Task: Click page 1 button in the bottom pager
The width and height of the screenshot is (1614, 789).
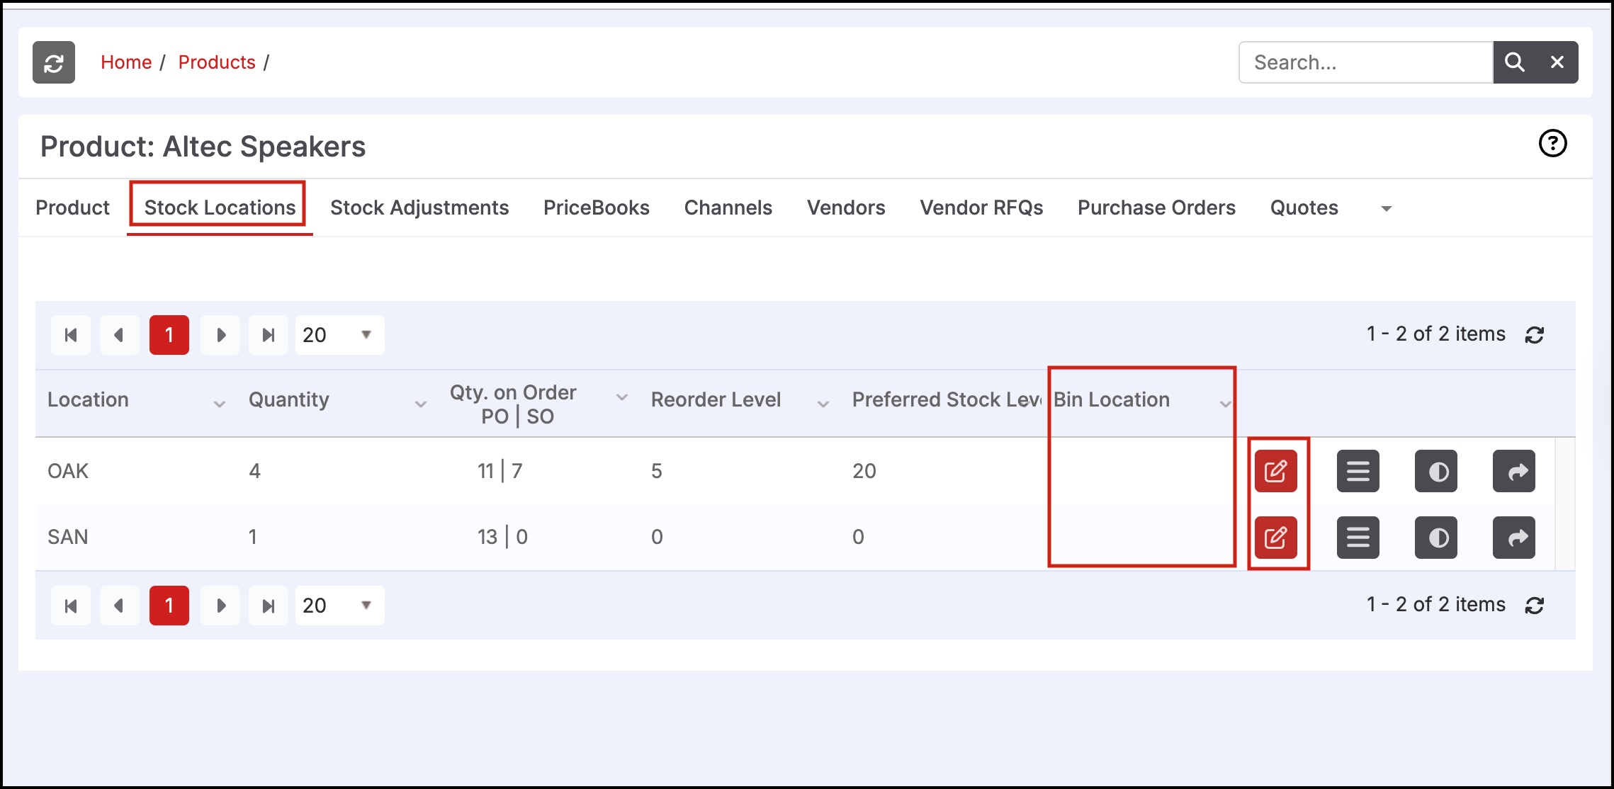Action: click(169, 606)
